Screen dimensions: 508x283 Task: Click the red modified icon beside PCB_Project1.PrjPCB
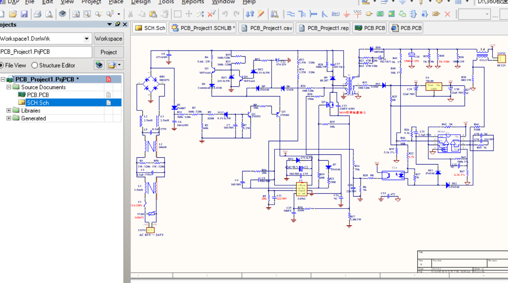pyautogui.click(x=109, y=79)
